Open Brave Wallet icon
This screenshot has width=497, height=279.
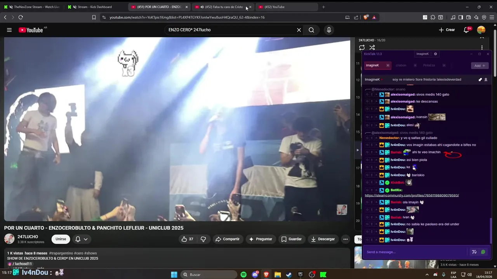(x=469, y=17)
